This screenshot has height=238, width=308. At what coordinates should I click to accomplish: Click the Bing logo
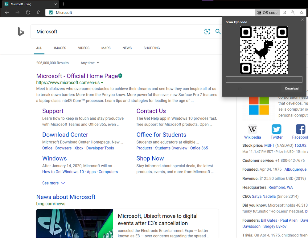pyautogui.click(x=21, y=32)
